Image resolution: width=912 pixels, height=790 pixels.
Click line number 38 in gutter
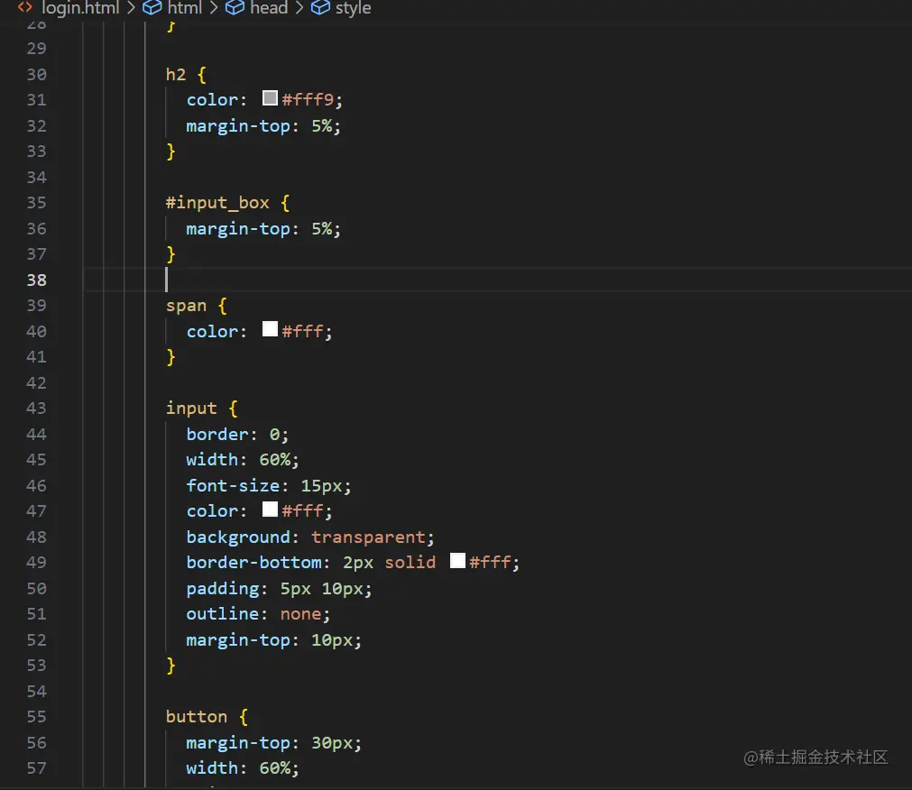(x=36, y=280)
